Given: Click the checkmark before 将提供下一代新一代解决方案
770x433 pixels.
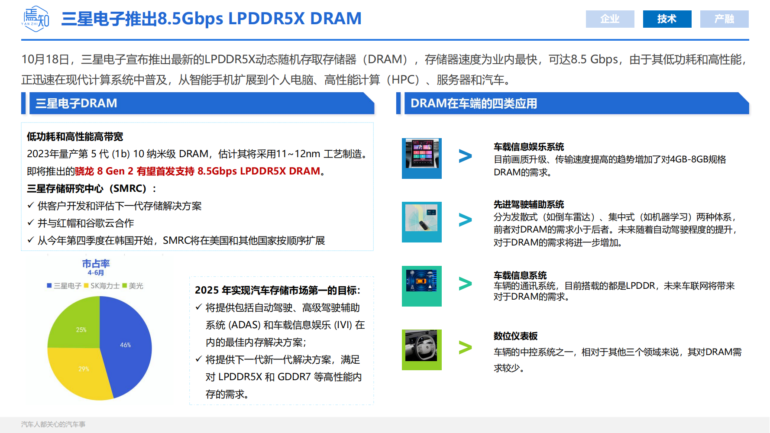Looking at the screenshot, I should 199,359.
